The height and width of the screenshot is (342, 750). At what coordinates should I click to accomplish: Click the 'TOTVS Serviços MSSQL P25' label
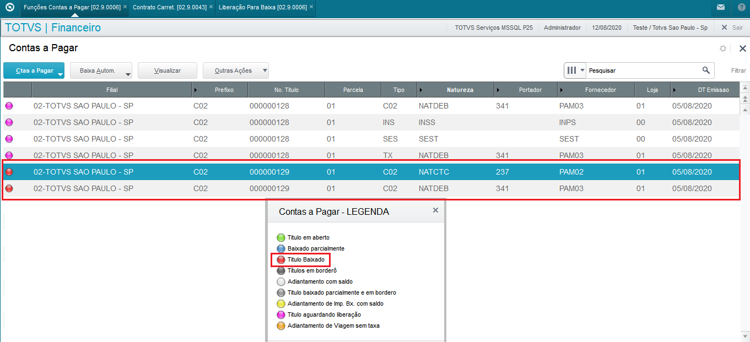494,28
